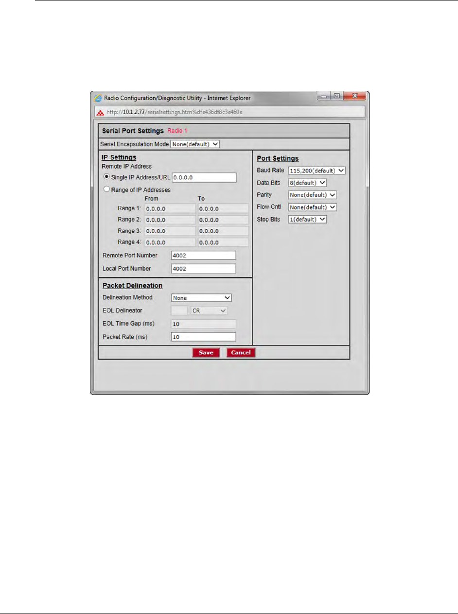This screenshot has width=458, height=614.
Task: Open Serial Encapsulation Mode dropdown
Action: (195, 144)
